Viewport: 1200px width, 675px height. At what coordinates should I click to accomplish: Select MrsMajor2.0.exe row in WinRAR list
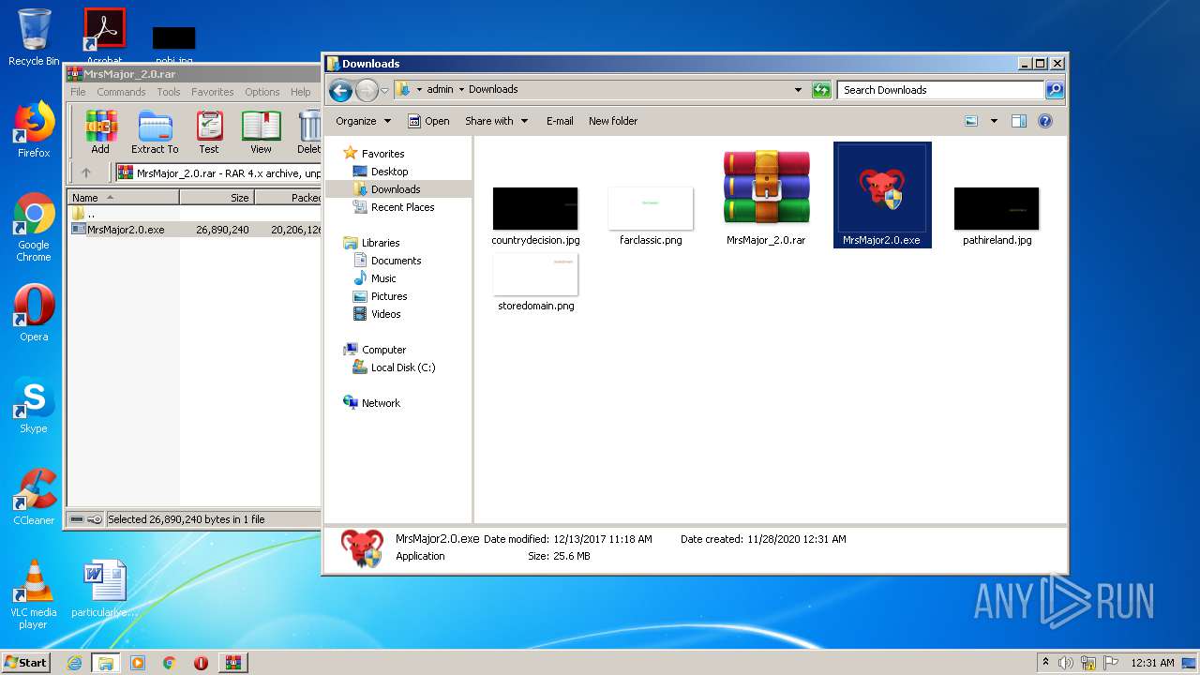[x=195, y=229]
